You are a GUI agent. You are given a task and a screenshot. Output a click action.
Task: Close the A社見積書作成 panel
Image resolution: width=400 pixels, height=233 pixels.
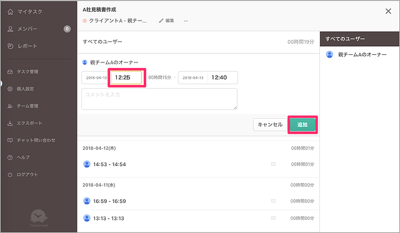[388, 11]
